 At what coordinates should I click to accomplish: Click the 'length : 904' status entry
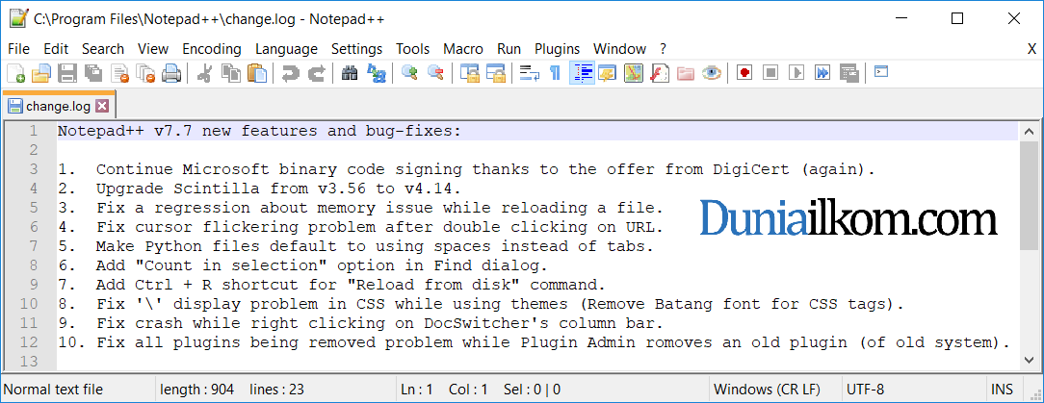point(197,389)
